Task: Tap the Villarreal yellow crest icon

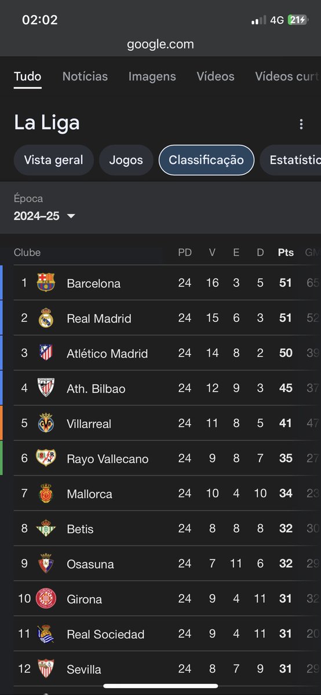Action: (x=45, y=423)
